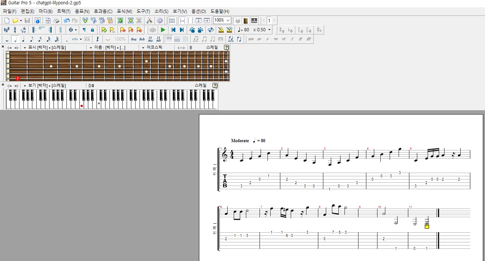The width and height of the screenshot is (485, 261).
Task: Open the time signature tool
Action: point(15,30)
